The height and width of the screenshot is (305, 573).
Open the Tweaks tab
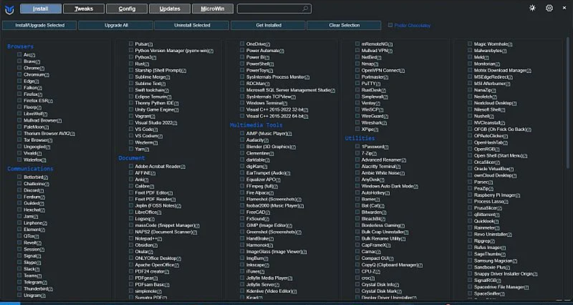pyautogui.click(x=84, y=9)
